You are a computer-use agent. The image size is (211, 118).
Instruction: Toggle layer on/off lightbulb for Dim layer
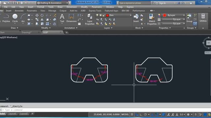click(x=97, y=15)
